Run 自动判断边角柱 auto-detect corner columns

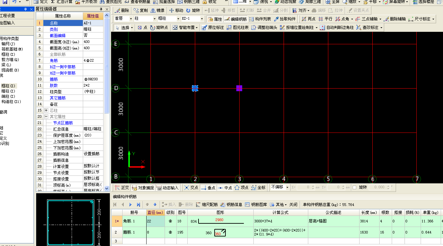337,28
